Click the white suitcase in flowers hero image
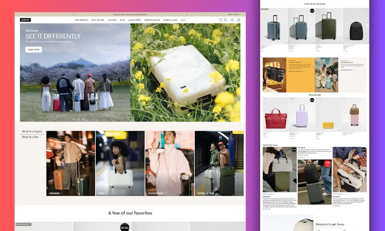This screenshot has width=385, height=231. [x=185, y=73]
